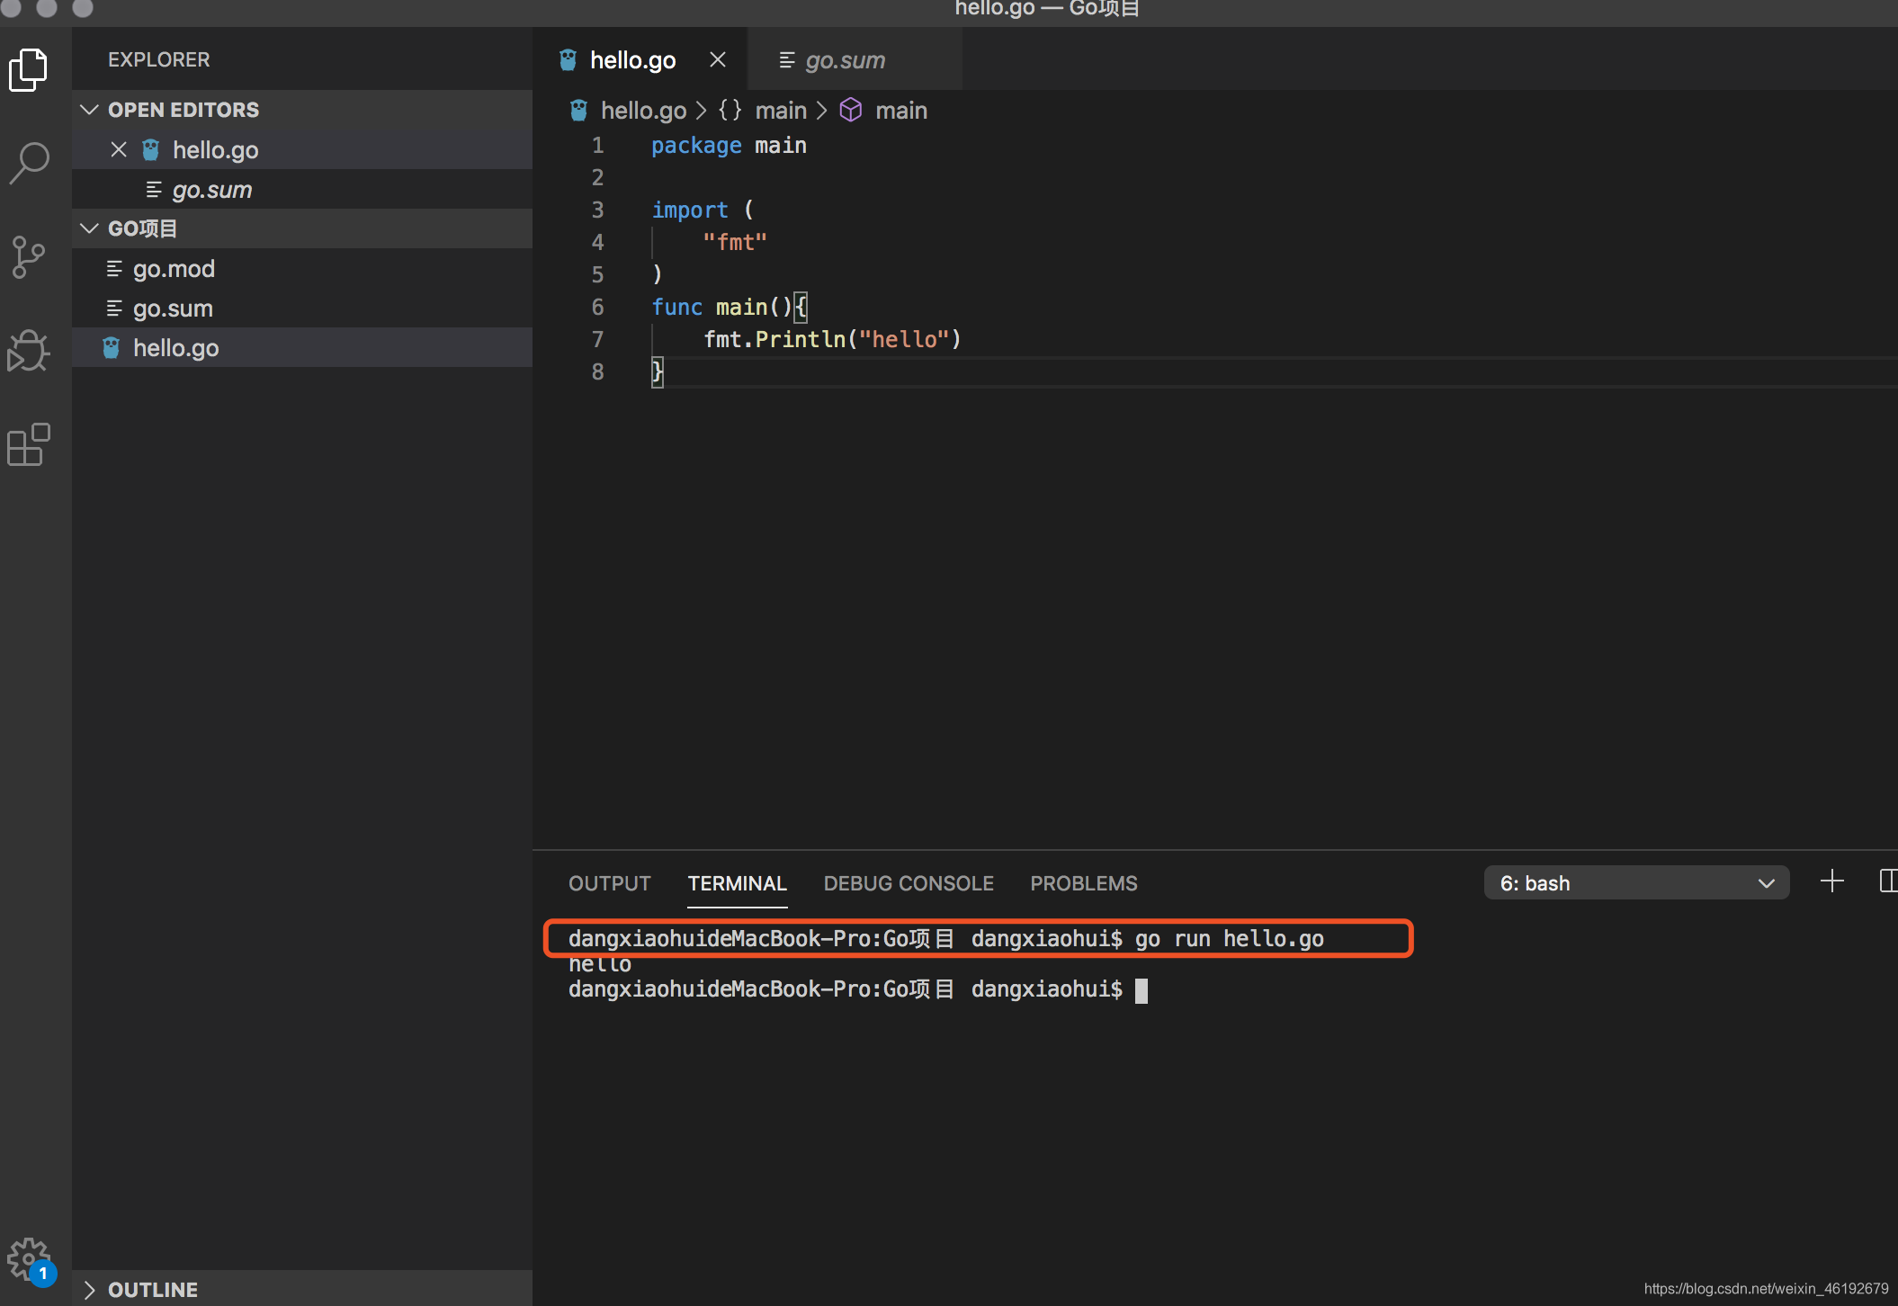
Task: Open the terminal selector dropdown '6: bash'
Action: tap(1636, 882)
